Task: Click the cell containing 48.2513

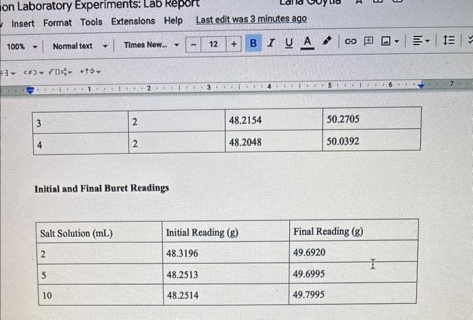Action: pyautogui.click(x=226, y=274)
